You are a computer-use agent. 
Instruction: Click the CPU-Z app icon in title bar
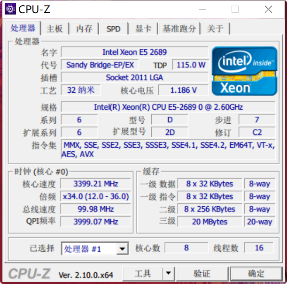pos(10,9)
